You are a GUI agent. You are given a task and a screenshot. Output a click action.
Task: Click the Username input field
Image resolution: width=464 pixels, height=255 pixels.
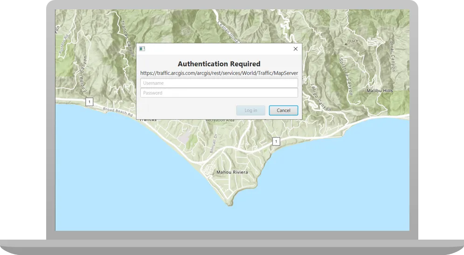pos(219,83)
